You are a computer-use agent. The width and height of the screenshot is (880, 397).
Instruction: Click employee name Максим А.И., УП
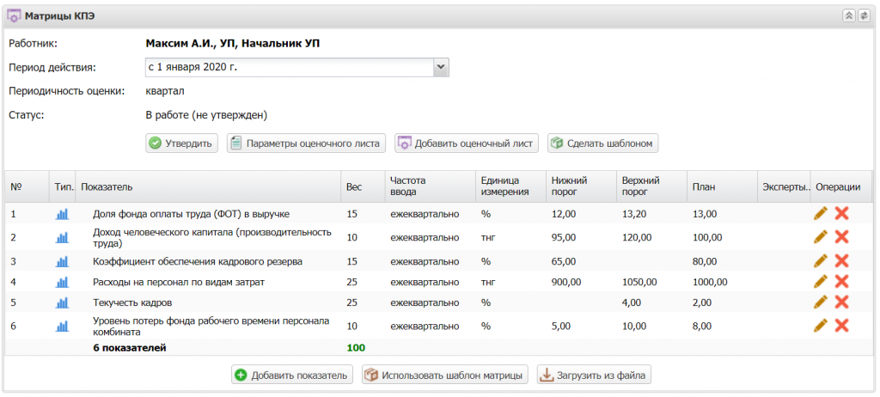coord(233,43)
